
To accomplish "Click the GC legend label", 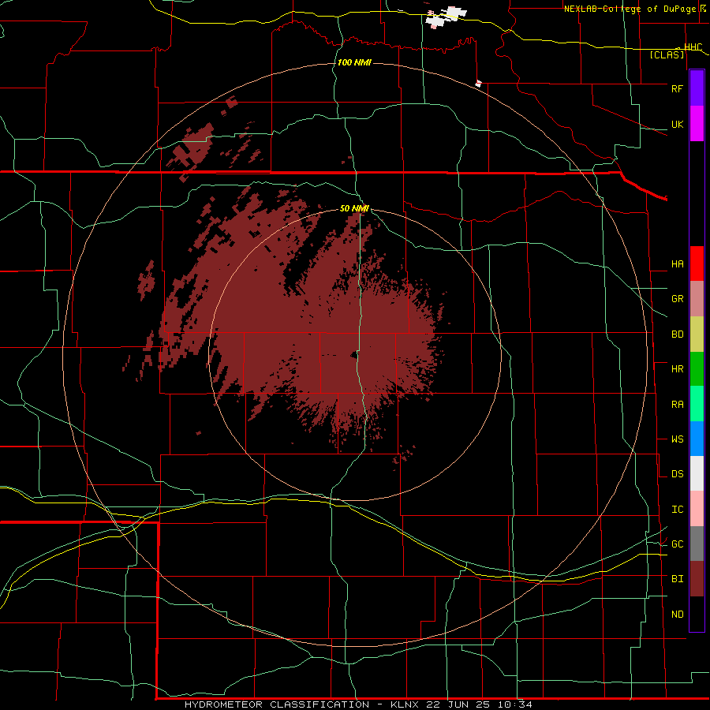I will click(677, 544).
